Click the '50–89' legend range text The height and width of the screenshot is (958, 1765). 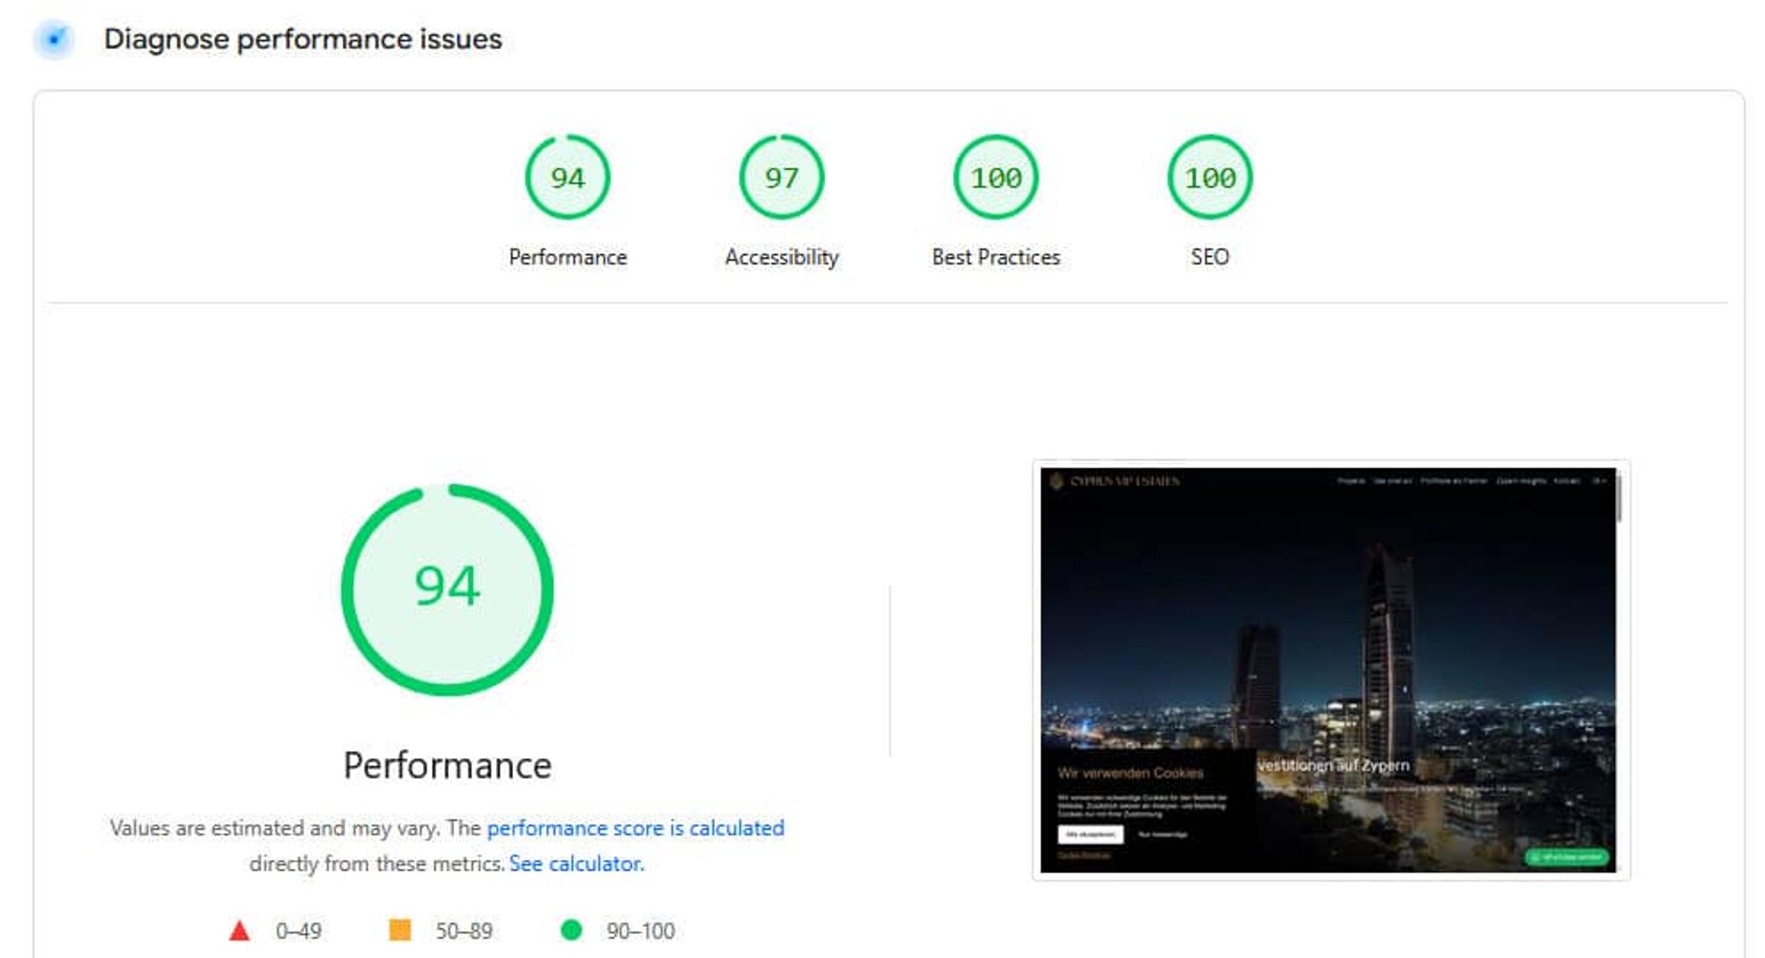coord(464,930)
